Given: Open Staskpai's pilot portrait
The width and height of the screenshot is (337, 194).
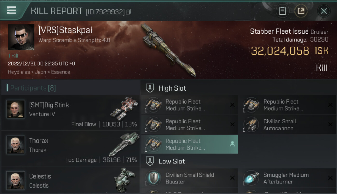Looking at the screenshot, I should (21, 37).
